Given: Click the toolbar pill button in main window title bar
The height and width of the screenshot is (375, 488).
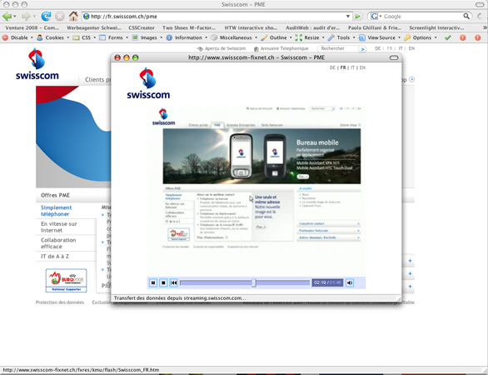Looking at the screenshot, I should [x=481, y=4].
